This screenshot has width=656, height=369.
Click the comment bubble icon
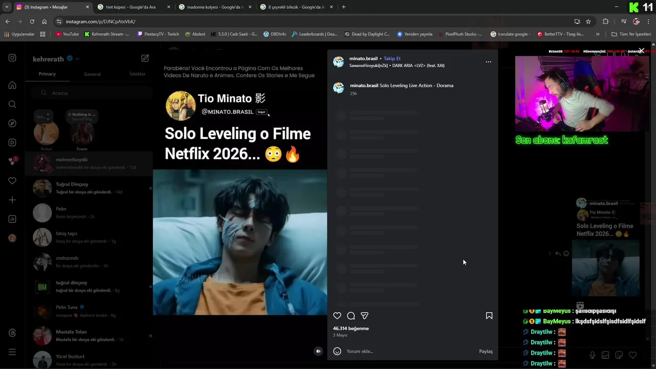click(x=351, y=316)
